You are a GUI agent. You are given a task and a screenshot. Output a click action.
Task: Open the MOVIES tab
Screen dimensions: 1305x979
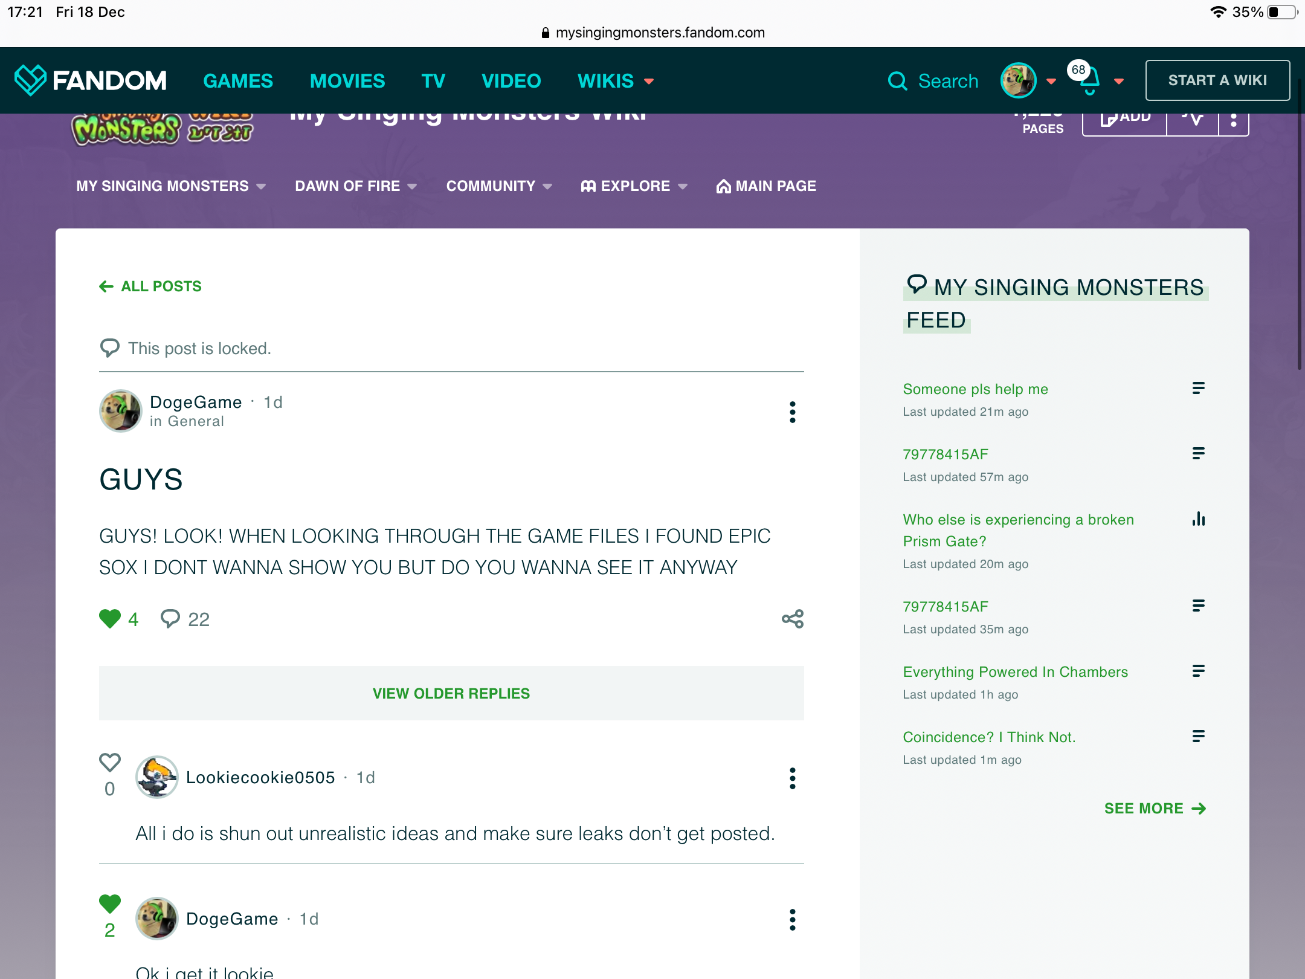click(347, 81)
